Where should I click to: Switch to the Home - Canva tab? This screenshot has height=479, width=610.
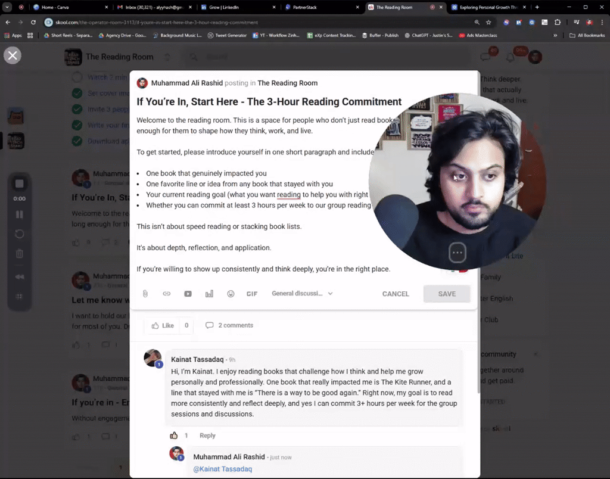pyautogui.click(x=70, y=7)
